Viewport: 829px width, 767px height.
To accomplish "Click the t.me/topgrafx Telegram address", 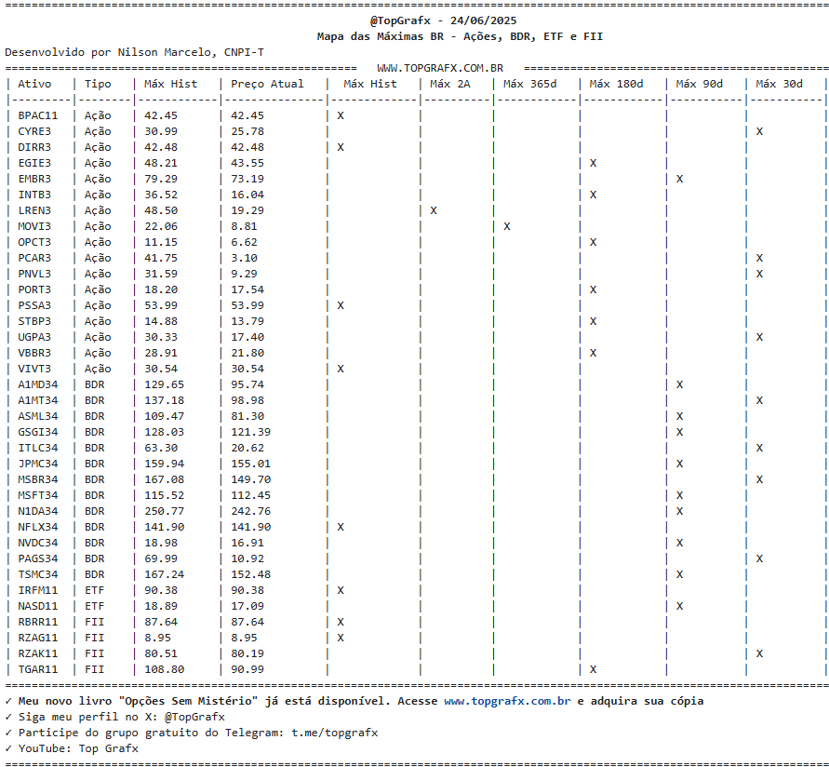I will 334,733.
